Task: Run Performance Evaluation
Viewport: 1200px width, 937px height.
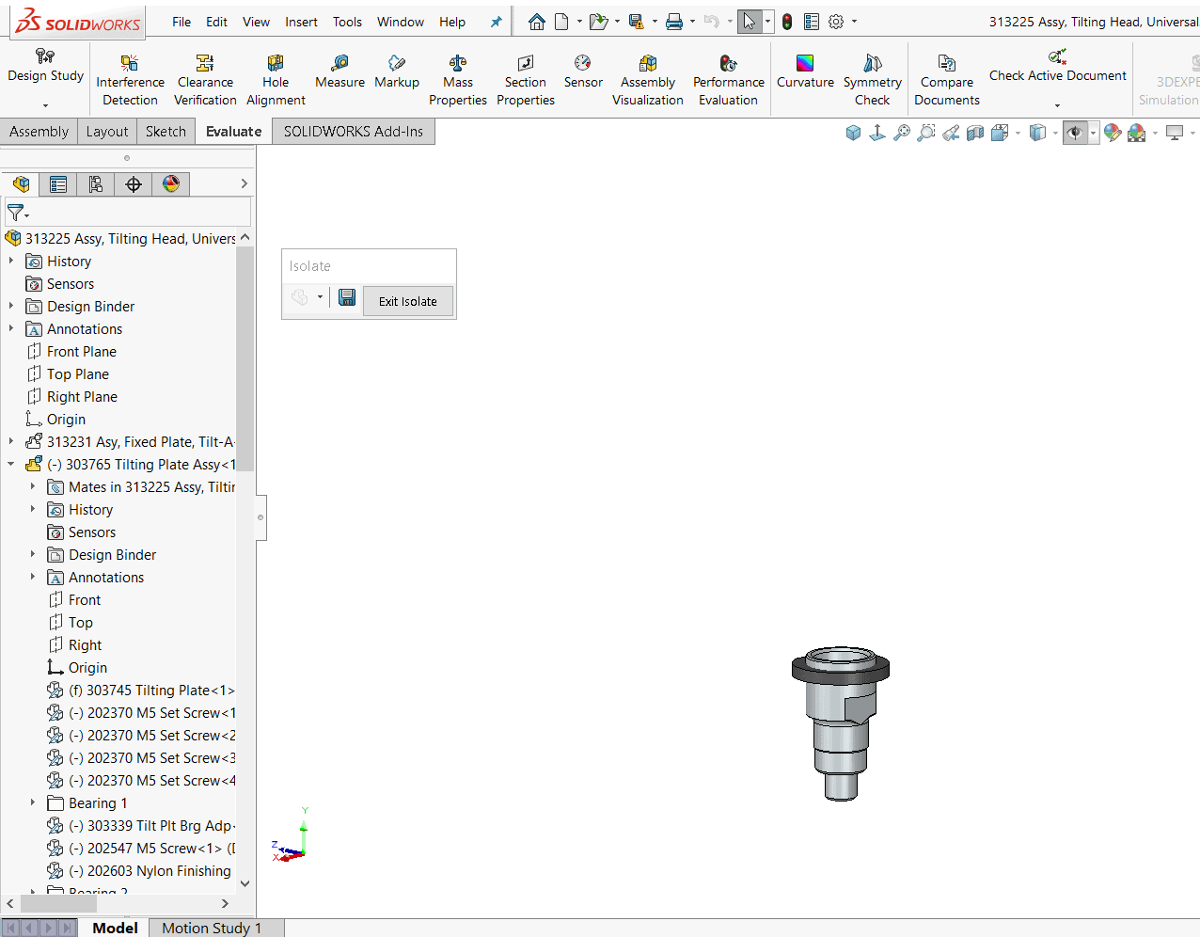Action: tap(729, 80)
